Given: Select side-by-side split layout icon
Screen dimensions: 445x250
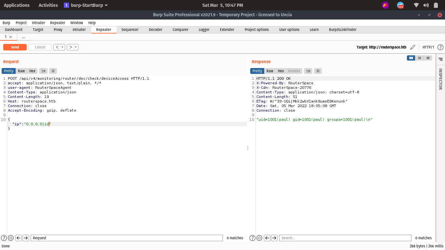Looking at the screenshot, I should [411, 58].
